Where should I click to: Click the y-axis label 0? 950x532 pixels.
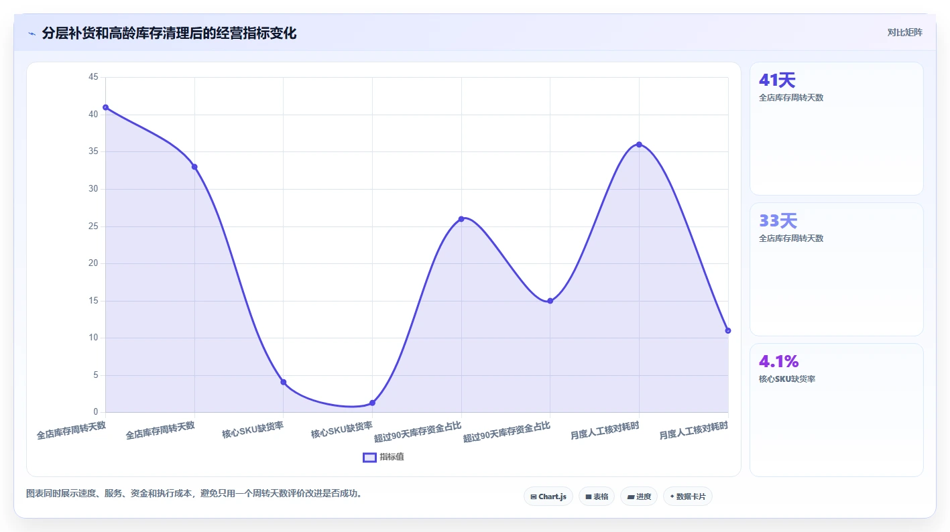(96, 412)
